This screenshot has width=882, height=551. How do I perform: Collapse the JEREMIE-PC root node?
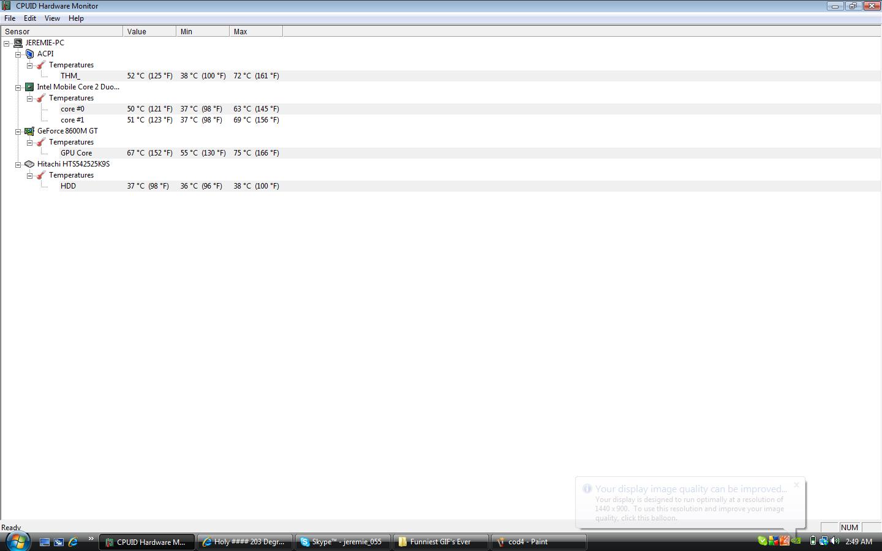pos(7,43)
